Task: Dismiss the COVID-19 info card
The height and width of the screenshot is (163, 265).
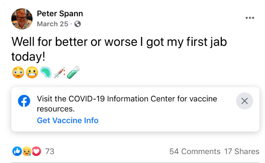Action: pyautogui.click(x=244, y=101)
